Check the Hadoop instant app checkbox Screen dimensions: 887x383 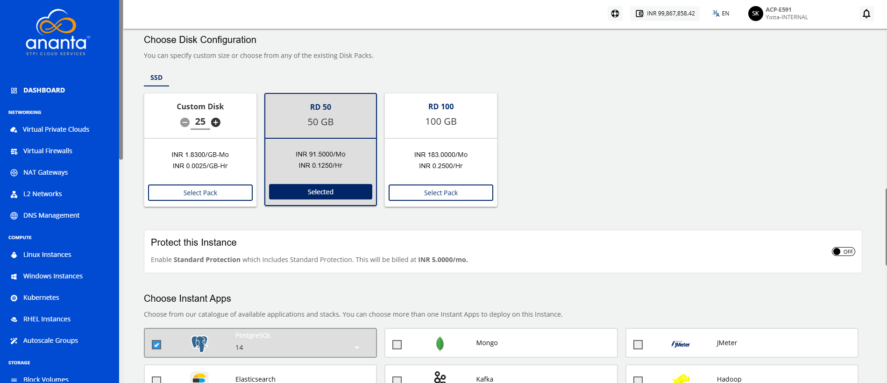[638, 380]
